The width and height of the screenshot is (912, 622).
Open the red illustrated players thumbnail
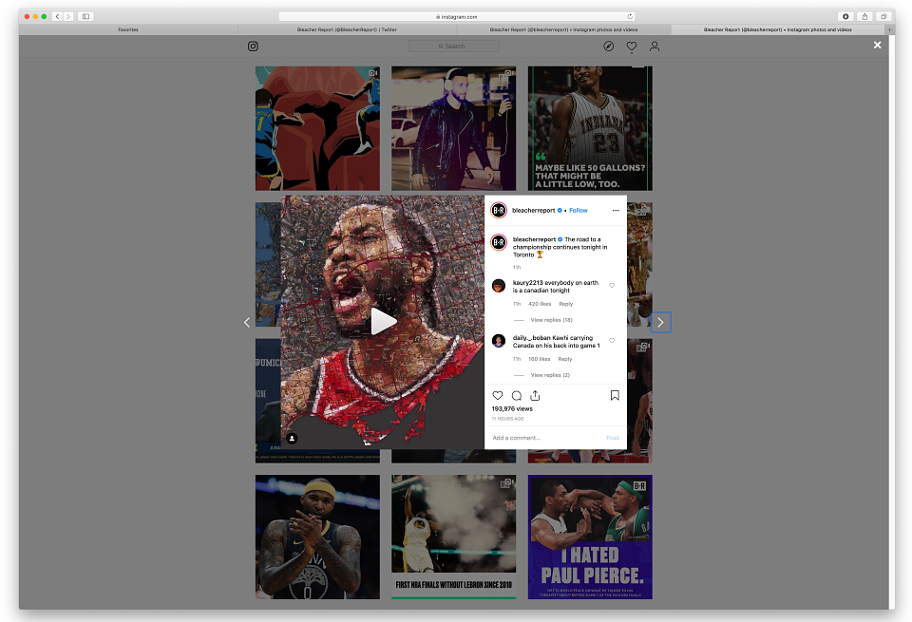click(x=317, y=128)
